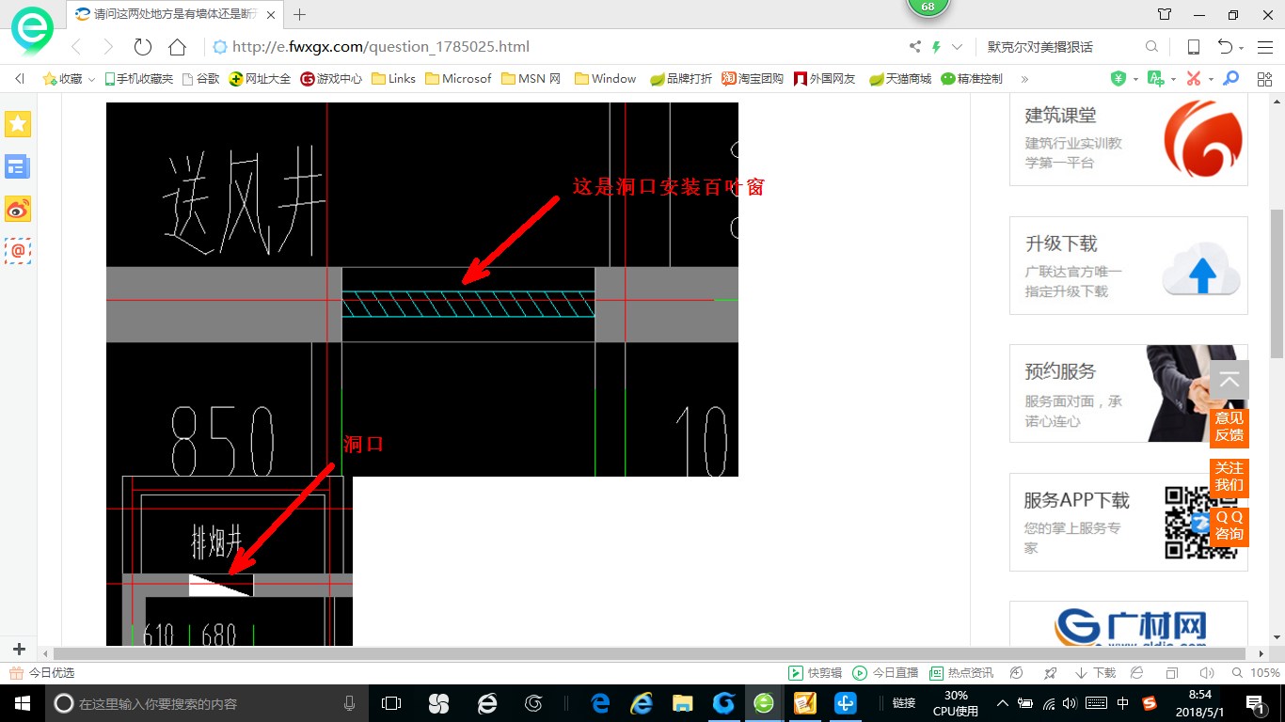Click the red scissors screenshot icon
1285x722 pixels.
click(x=1194, y=79)
